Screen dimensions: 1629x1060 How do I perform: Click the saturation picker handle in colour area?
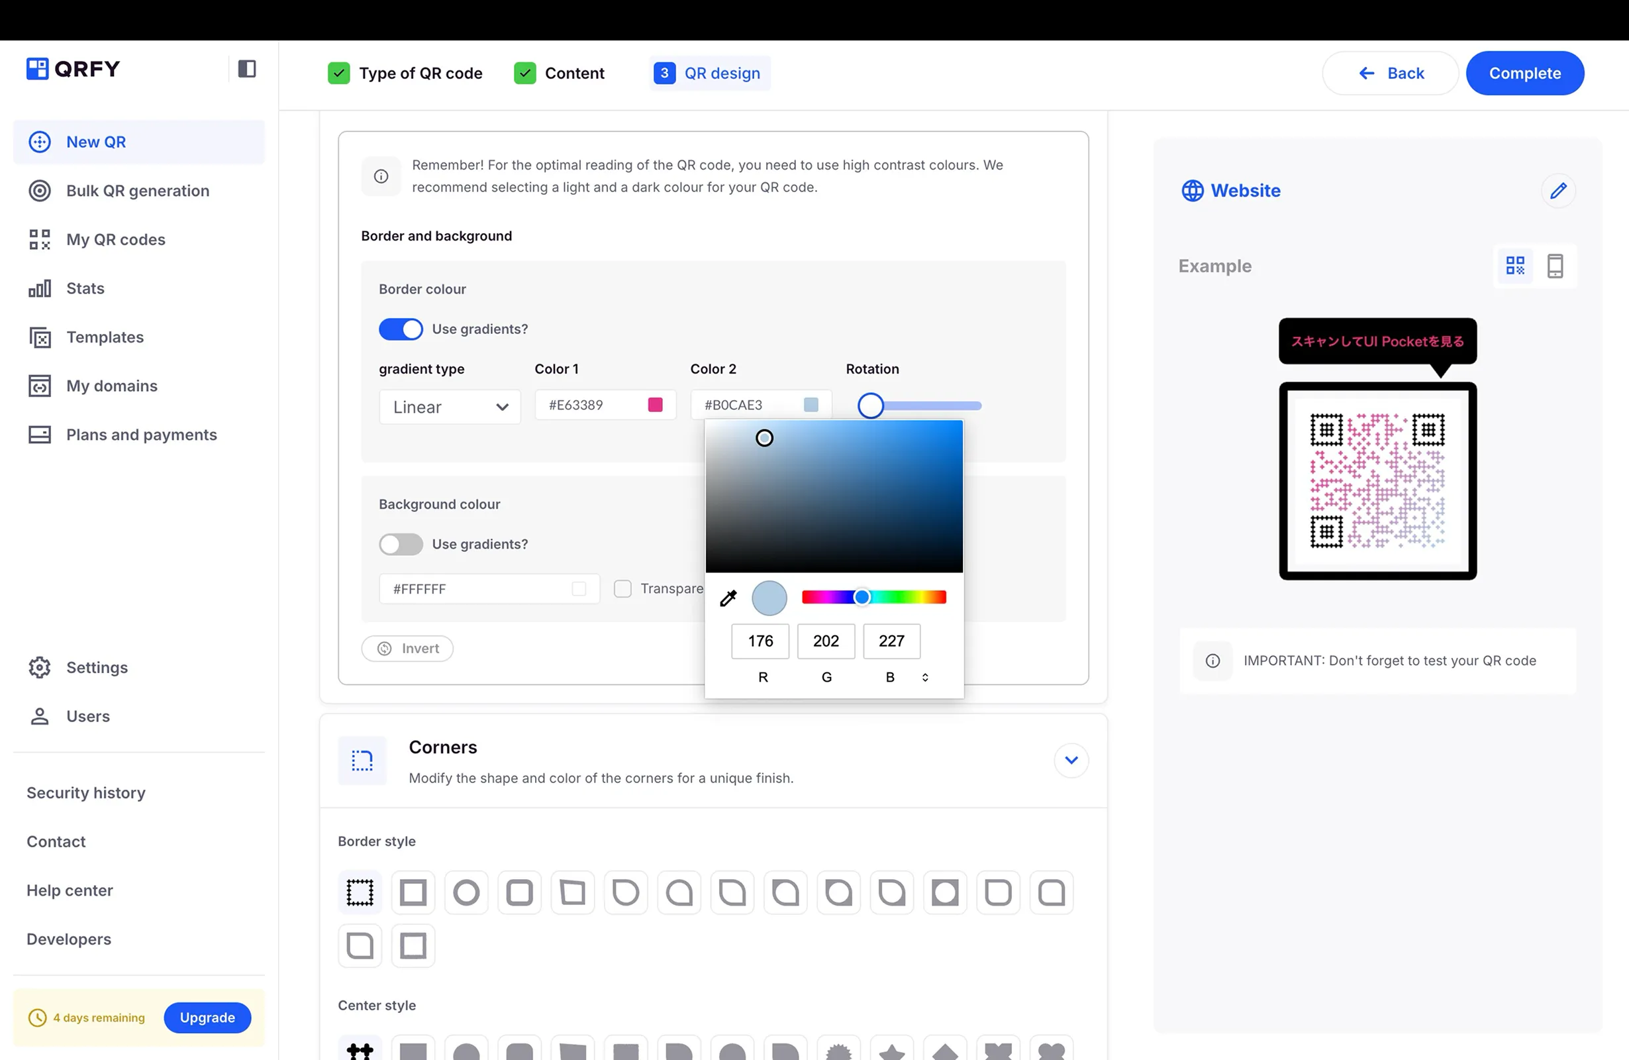pos(765,438)
